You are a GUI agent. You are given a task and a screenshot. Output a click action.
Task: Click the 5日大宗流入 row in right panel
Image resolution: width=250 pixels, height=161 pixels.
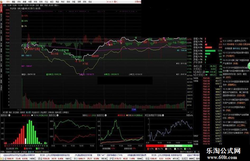pos(208,75)
